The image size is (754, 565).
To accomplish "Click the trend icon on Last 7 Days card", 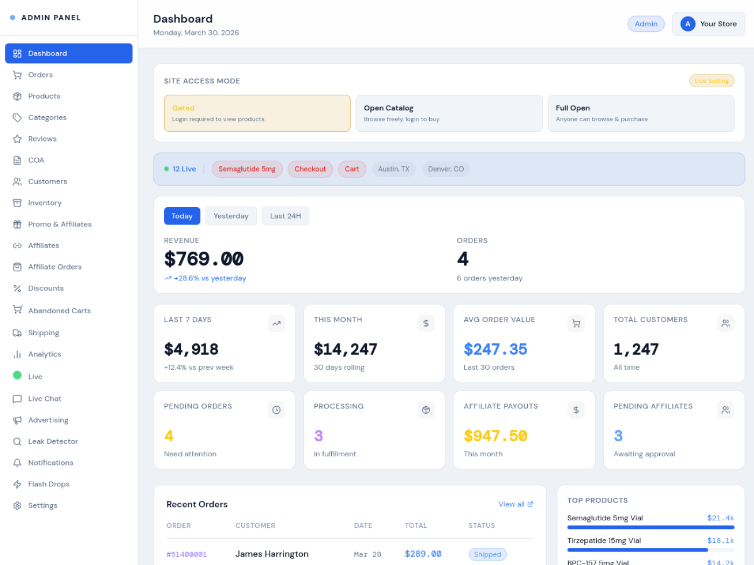I will (276, 323).
